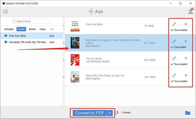The height and width of the screenshot is (119, 196).
Task: Click the search magnifier icon
Action: pyautogui.click(x=14, y=21)
